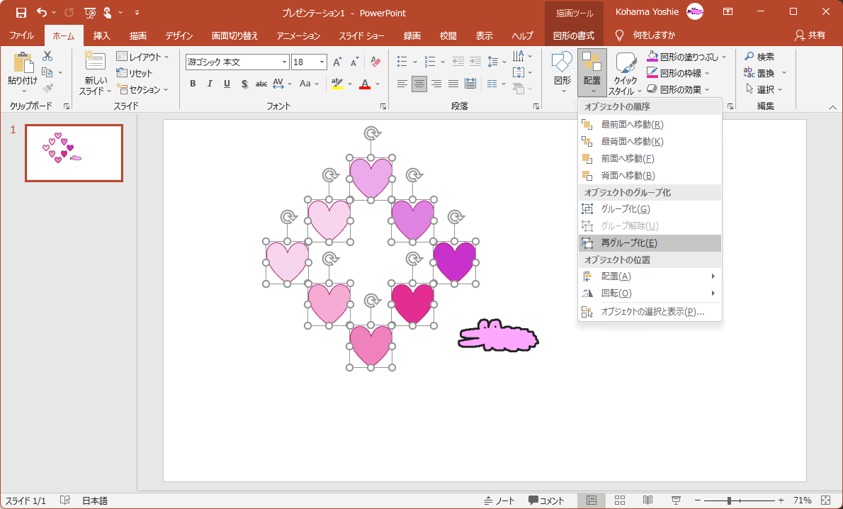The width and height of the screenshot is (843, 509).
Task: Click オブジェクトの選択と表示(P)... menu item
Action: tap(650, 311)
